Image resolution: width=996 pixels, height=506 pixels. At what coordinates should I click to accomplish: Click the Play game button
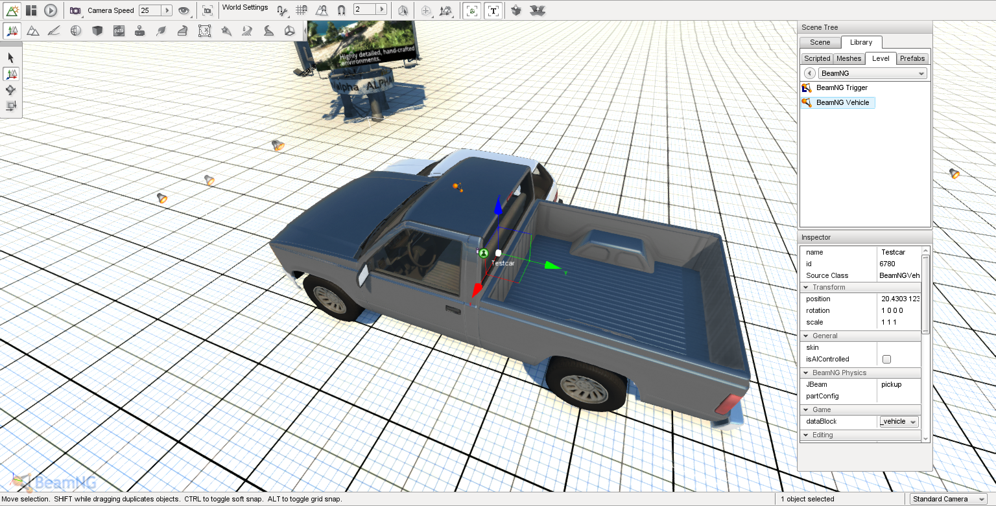point(51,10)
